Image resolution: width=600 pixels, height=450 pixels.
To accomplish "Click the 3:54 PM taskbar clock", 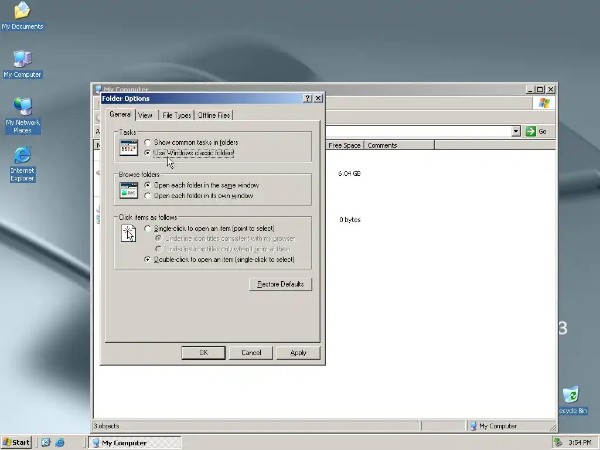I will coord(579,443).
